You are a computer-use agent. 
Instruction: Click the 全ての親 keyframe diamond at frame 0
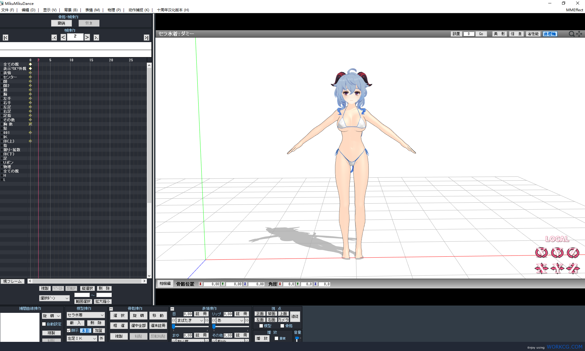30,64
